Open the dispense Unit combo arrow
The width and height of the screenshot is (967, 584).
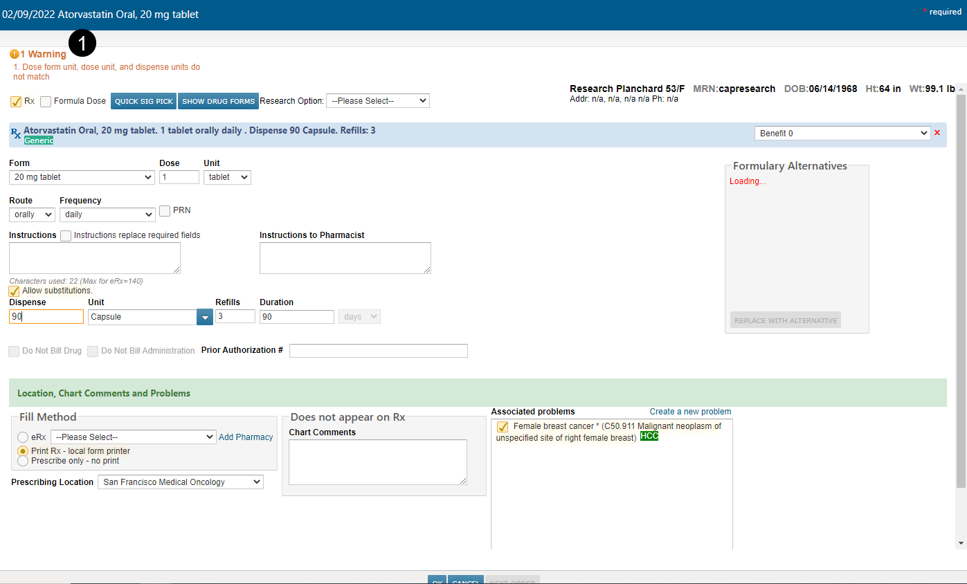(x=204, y=317)
